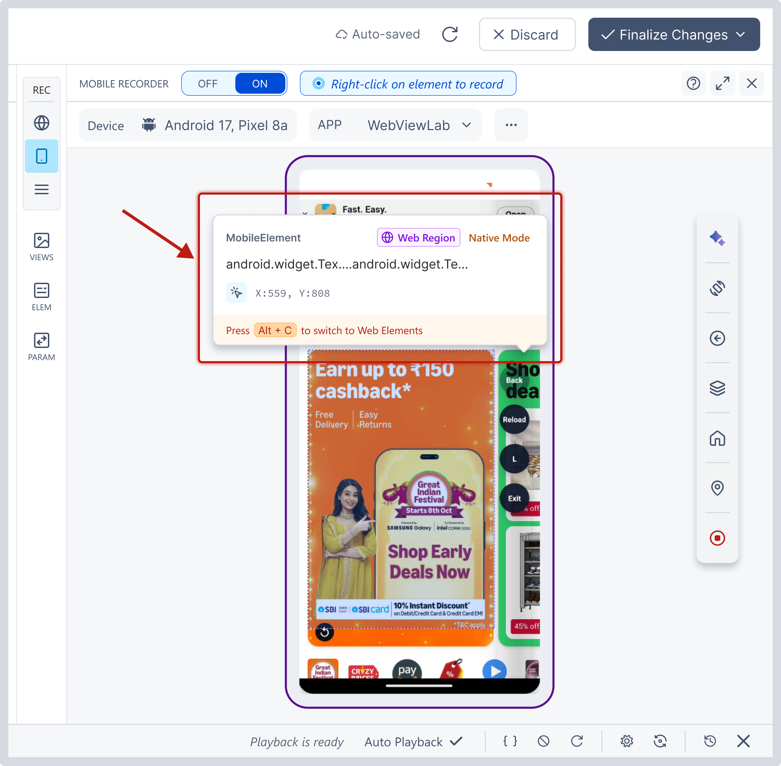The width and height of the screenshot is (781, 766).
Task: Rotate the device screen orientation
Action: point(717,288)
